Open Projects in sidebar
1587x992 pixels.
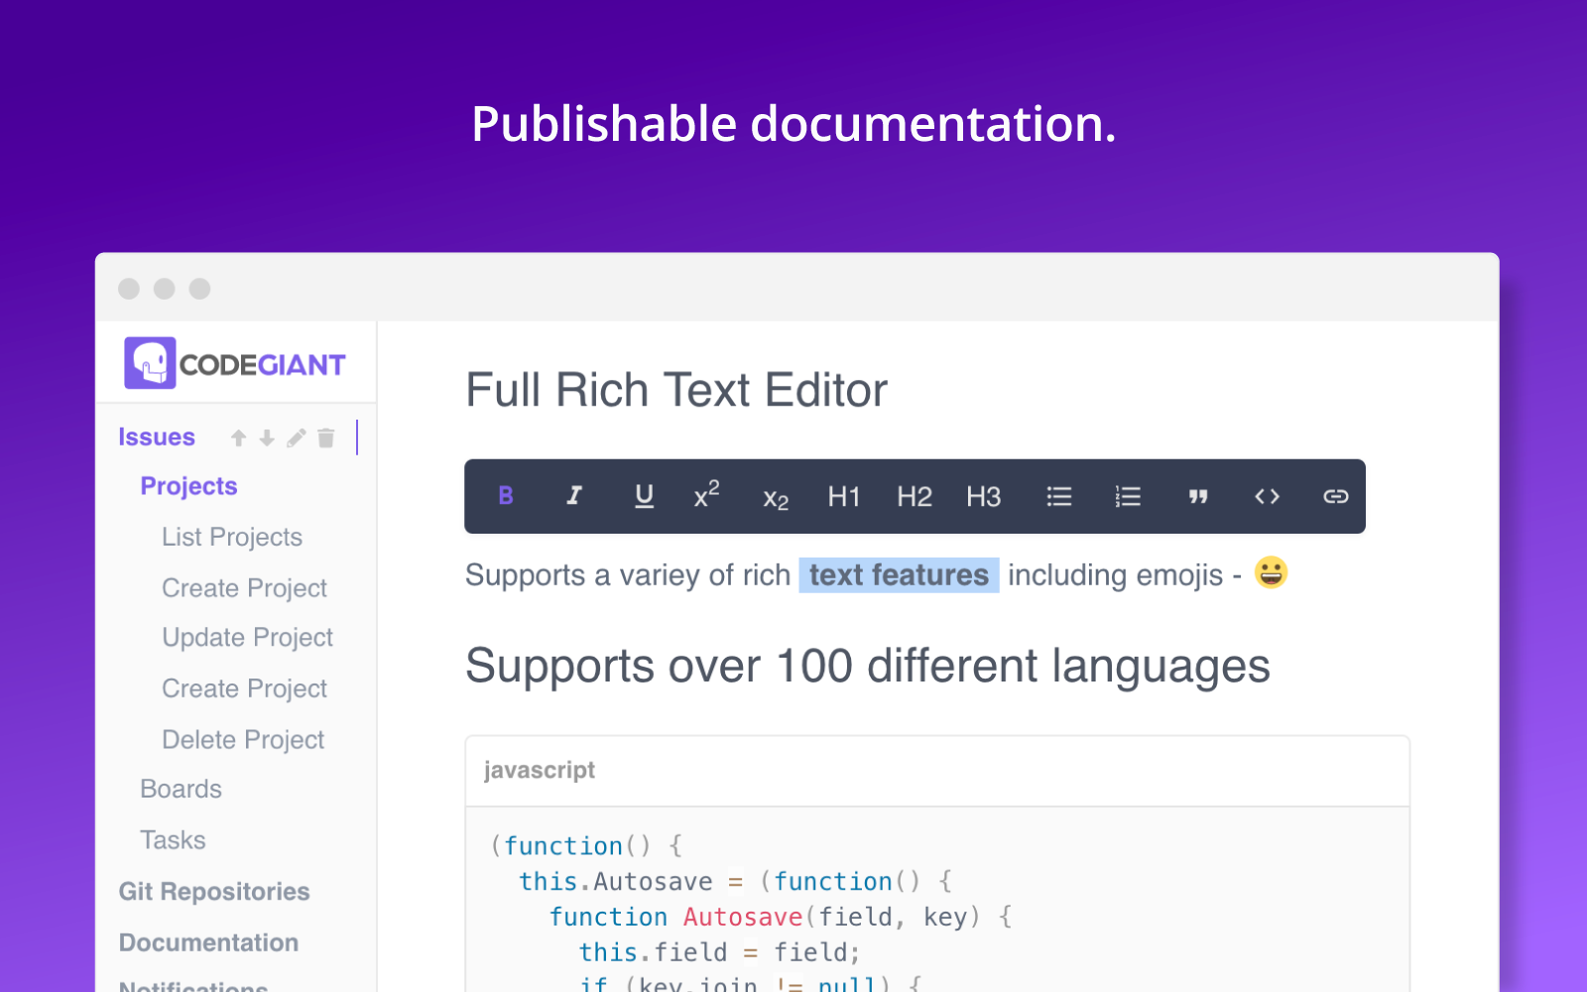(x=188, y=486)
